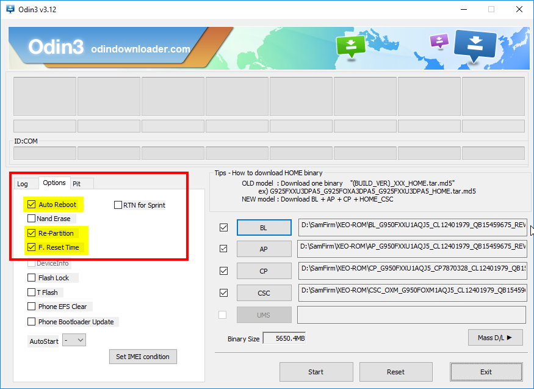Enable Phone EFS Clear option
The image size is (534, 389).
(31, 306)
